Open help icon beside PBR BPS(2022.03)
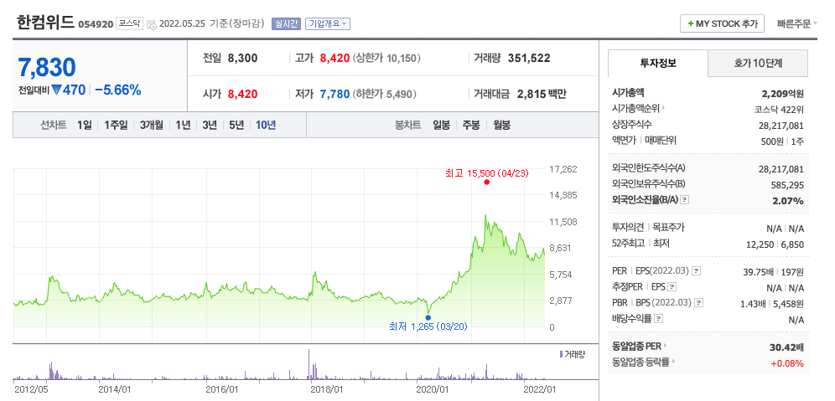This screenshot has height=401, width=835. point(699,303)
